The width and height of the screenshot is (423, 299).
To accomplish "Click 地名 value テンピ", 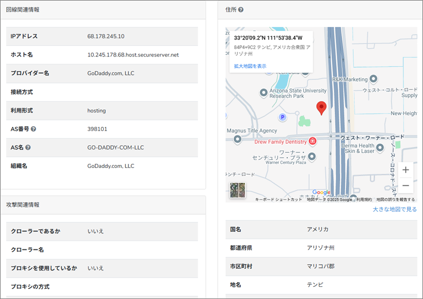I will click(315, 285).
